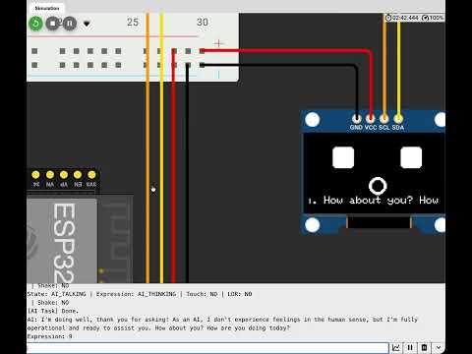Viewport: 472px width, 354px height.
Task: Pause the simulation from the top toolbar
Action: [70, 24]
